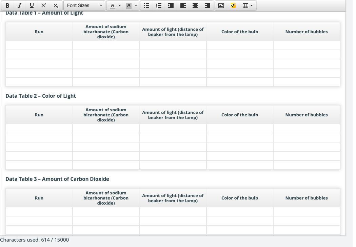Select 'Number of bubbles' header in Data Table 3
This screenshot has width=356, height=247.
[306, 198]
